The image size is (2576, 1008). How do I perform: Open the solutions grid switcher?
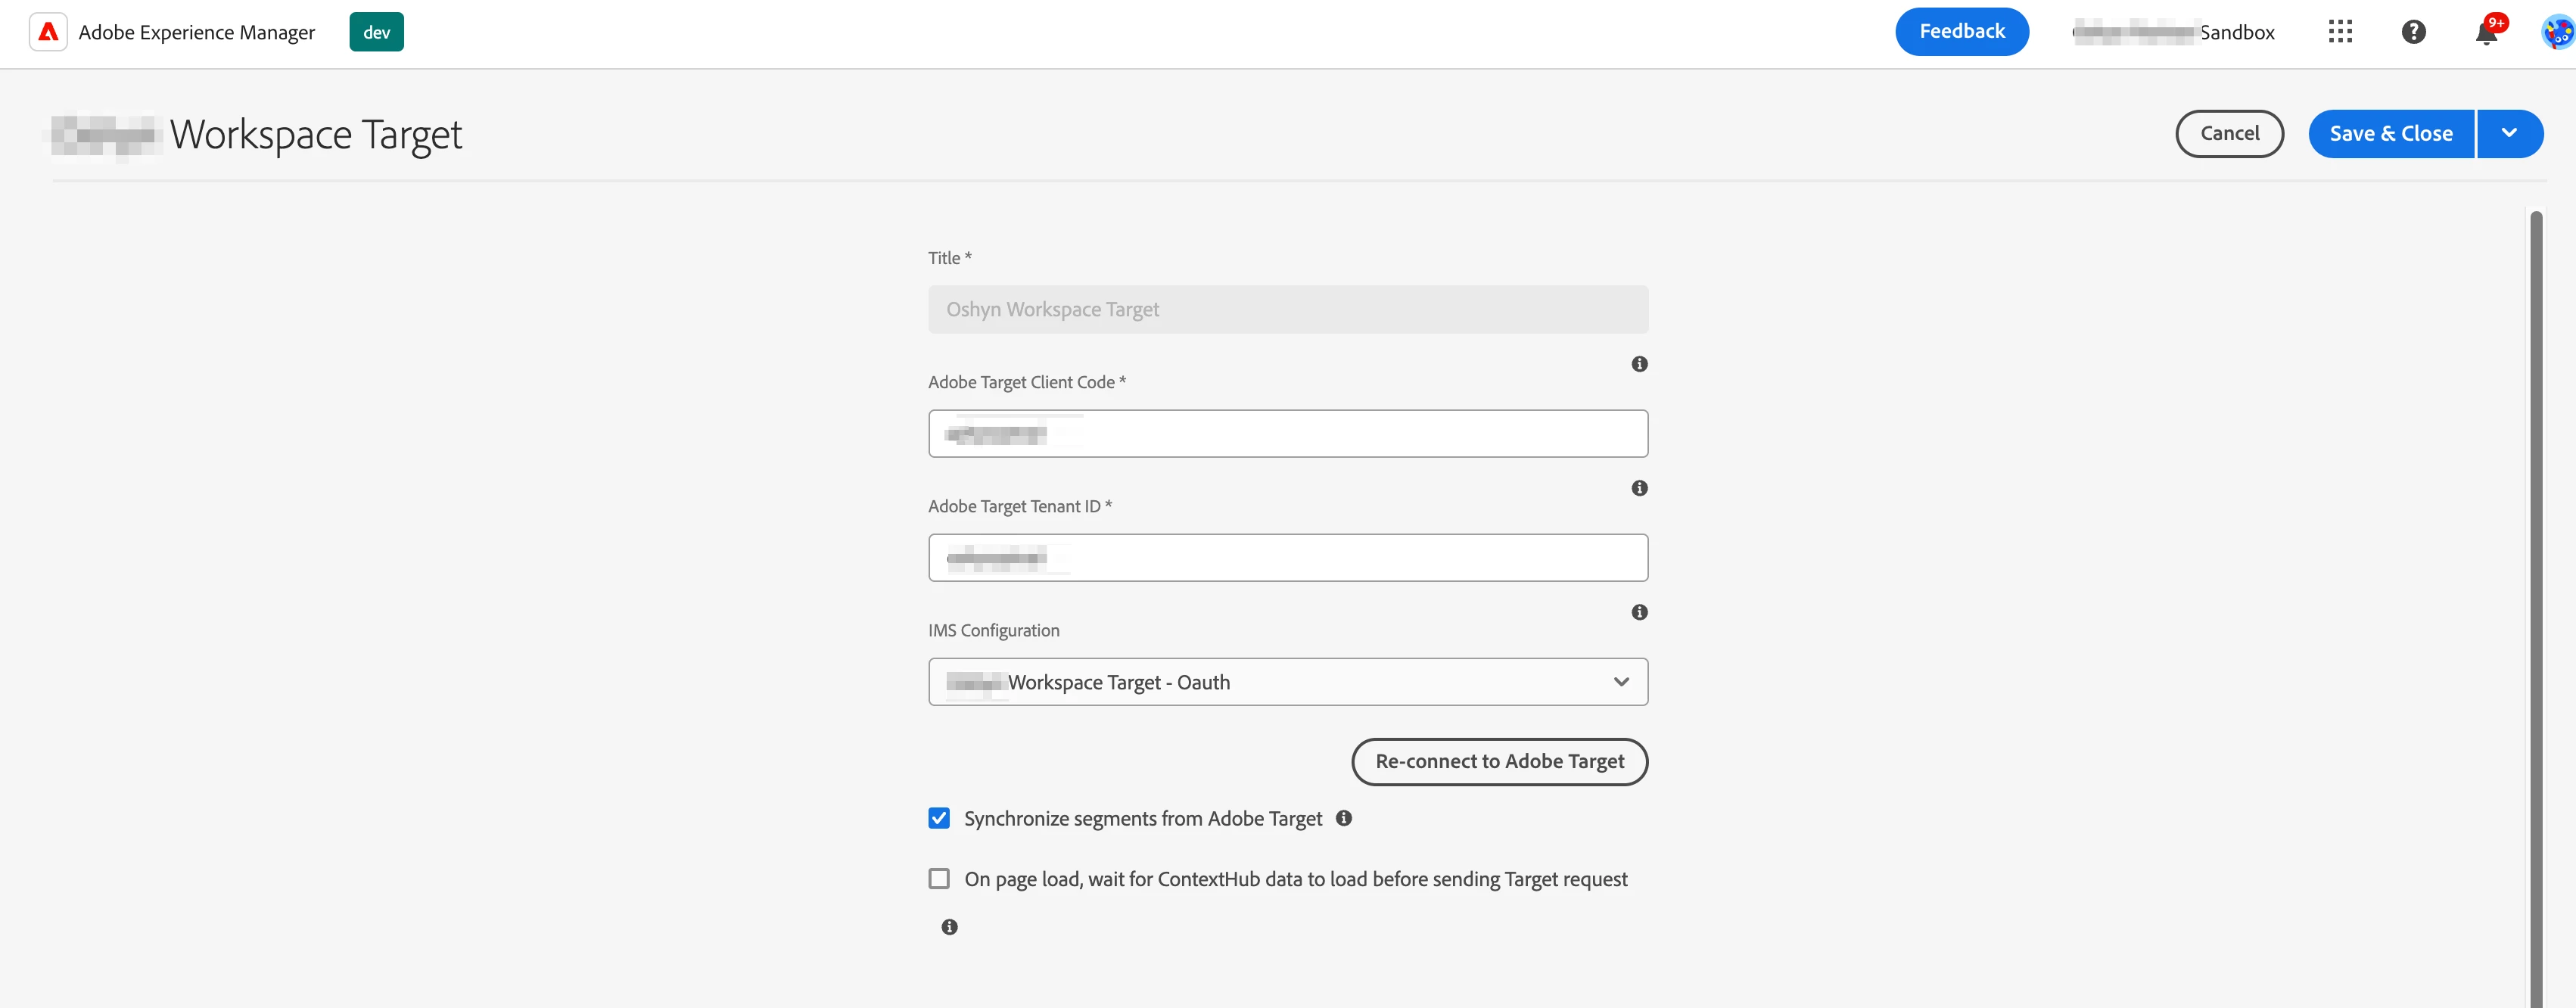[x=2339, y=32]
